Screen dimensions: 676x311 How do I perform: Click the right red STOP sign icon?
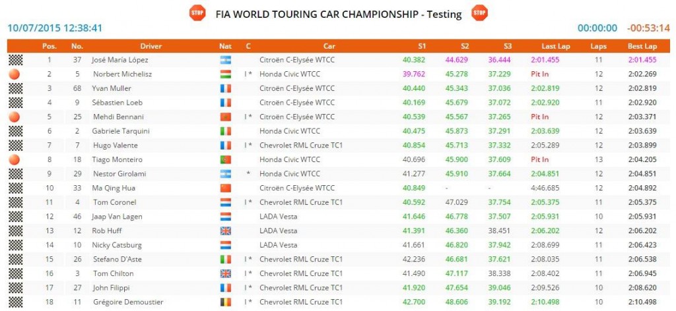tap(479, 13)
